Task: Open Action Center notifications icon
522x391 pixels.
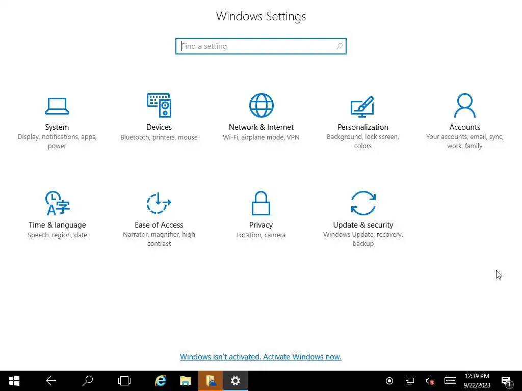Action: tap(506, 381)
